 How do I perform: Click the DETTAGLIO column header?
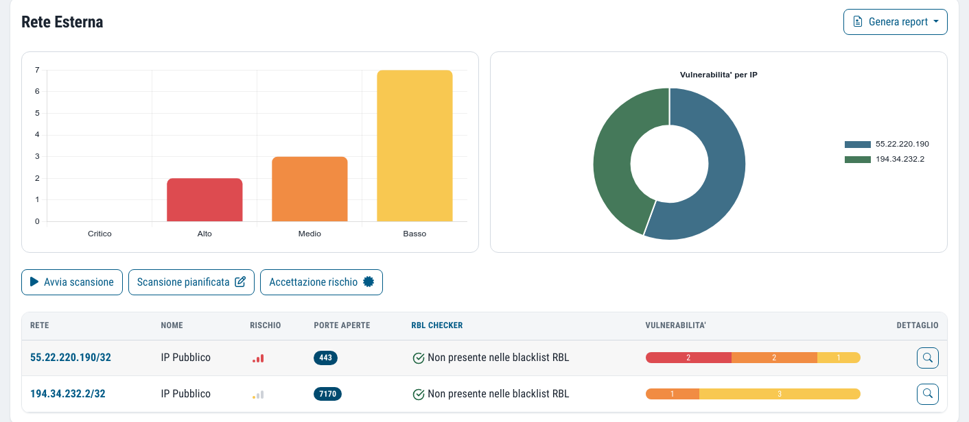pyautogui.click(x=918, y=325)
